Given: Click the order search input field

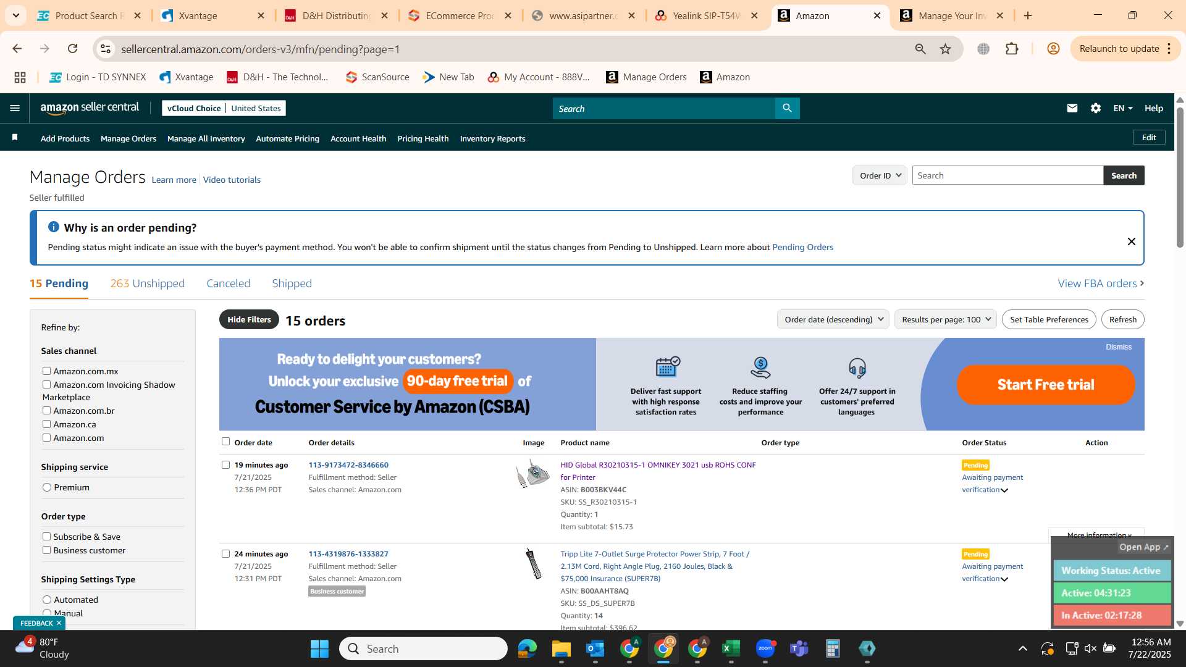Looking at the screenshot, I should pos(1007,175).
